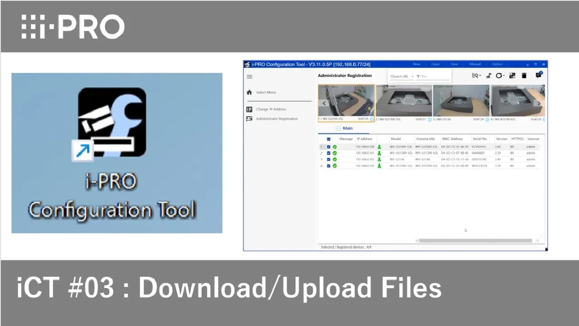Screen dimensions: 579x326
Task: Open the Manual menu item
Action: pyautogui.click(x=475, y=64)
